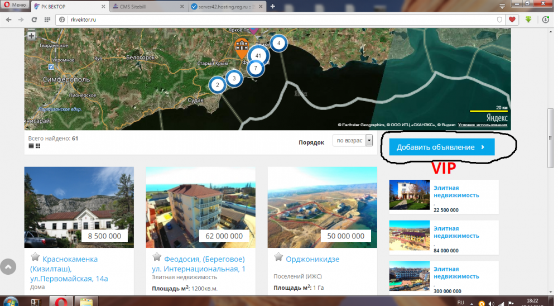558x306 pixels.
Task: Open Орджоникидзе listing link
Action: (x=312, y=259)
